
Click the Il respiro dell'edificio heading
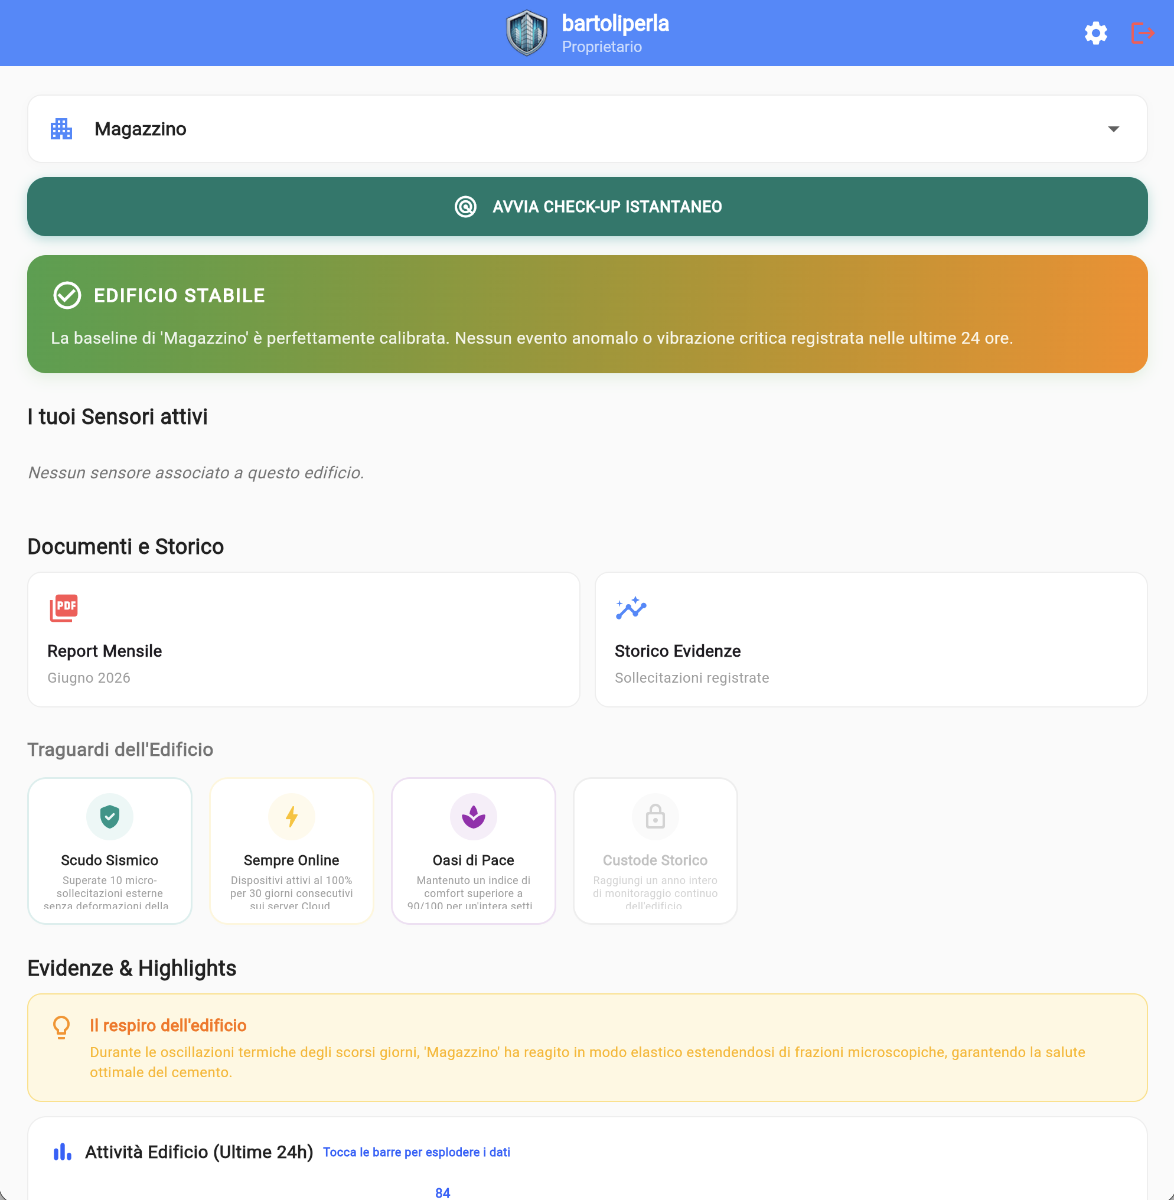tap(168, 1025)
